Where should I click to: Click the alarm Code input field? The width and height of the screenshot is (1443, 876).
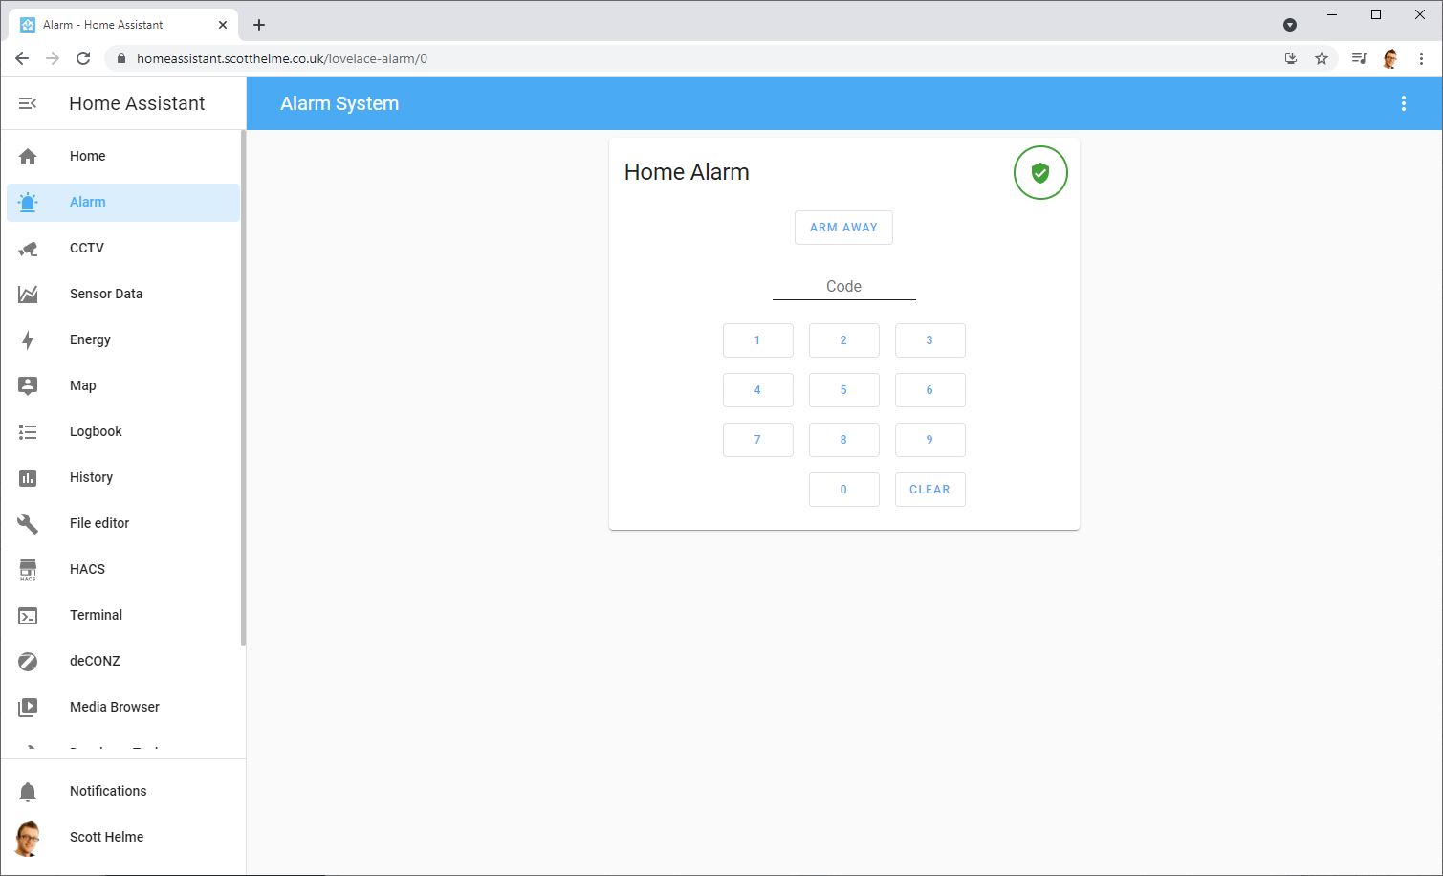coord(843,287)
